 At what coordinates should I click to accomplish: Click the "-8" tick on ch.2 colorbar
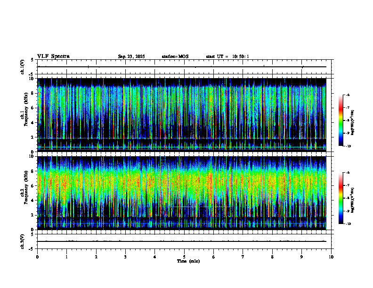coord(348,198)
